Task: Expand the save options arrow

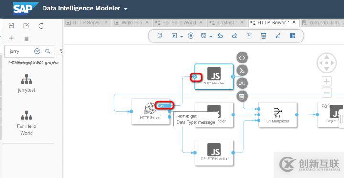Action: (x=211, y=36)
